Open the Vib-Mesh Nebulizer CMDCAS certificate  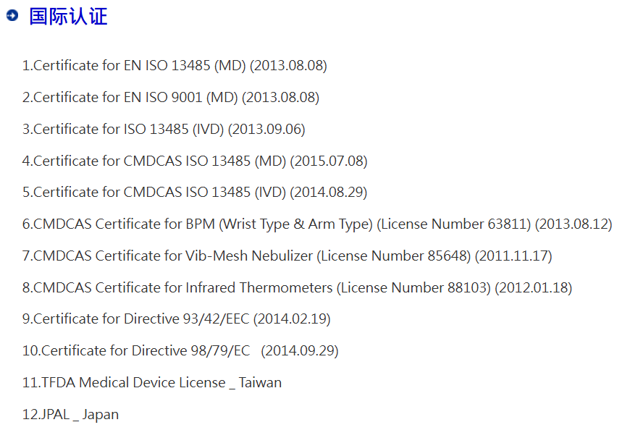pos(287,256)
